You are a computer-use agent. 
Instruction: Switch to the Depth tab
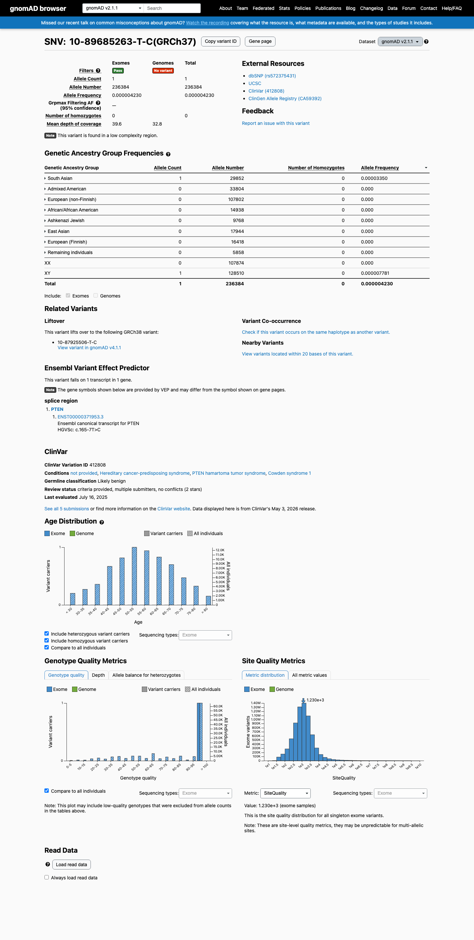point(98,675)
